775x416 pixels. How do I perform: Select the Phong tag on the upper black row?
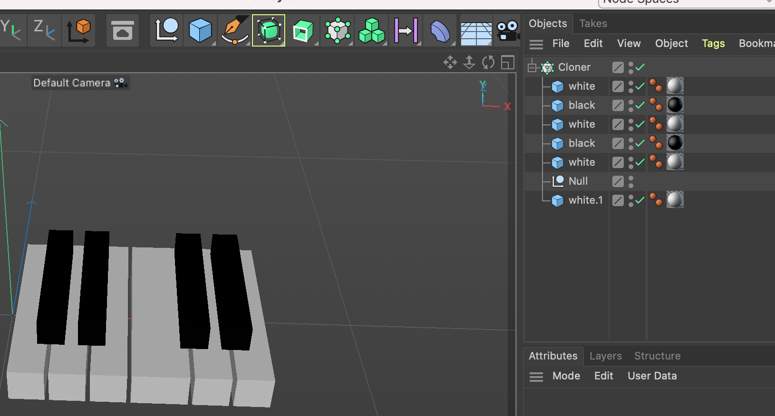[656, 105]
